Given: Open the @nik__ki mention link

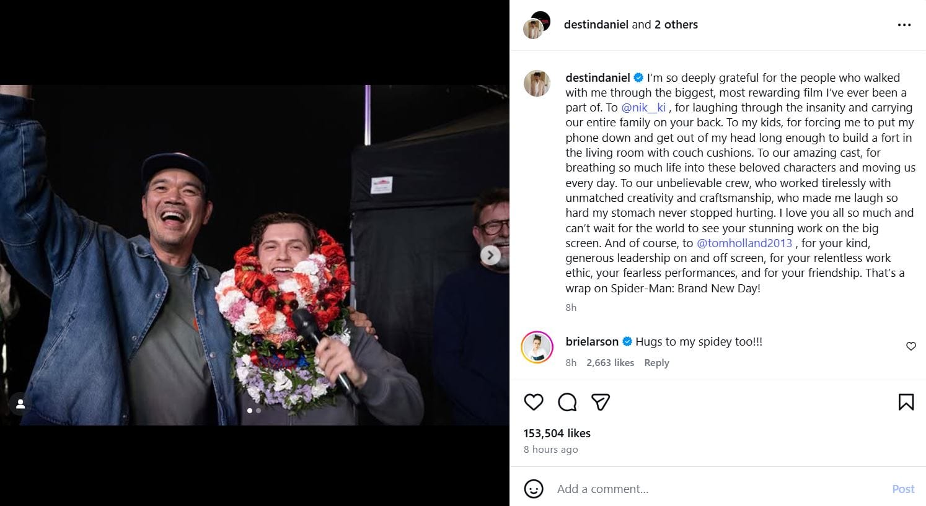Looking at the screenshot, I should pos(643,107).
